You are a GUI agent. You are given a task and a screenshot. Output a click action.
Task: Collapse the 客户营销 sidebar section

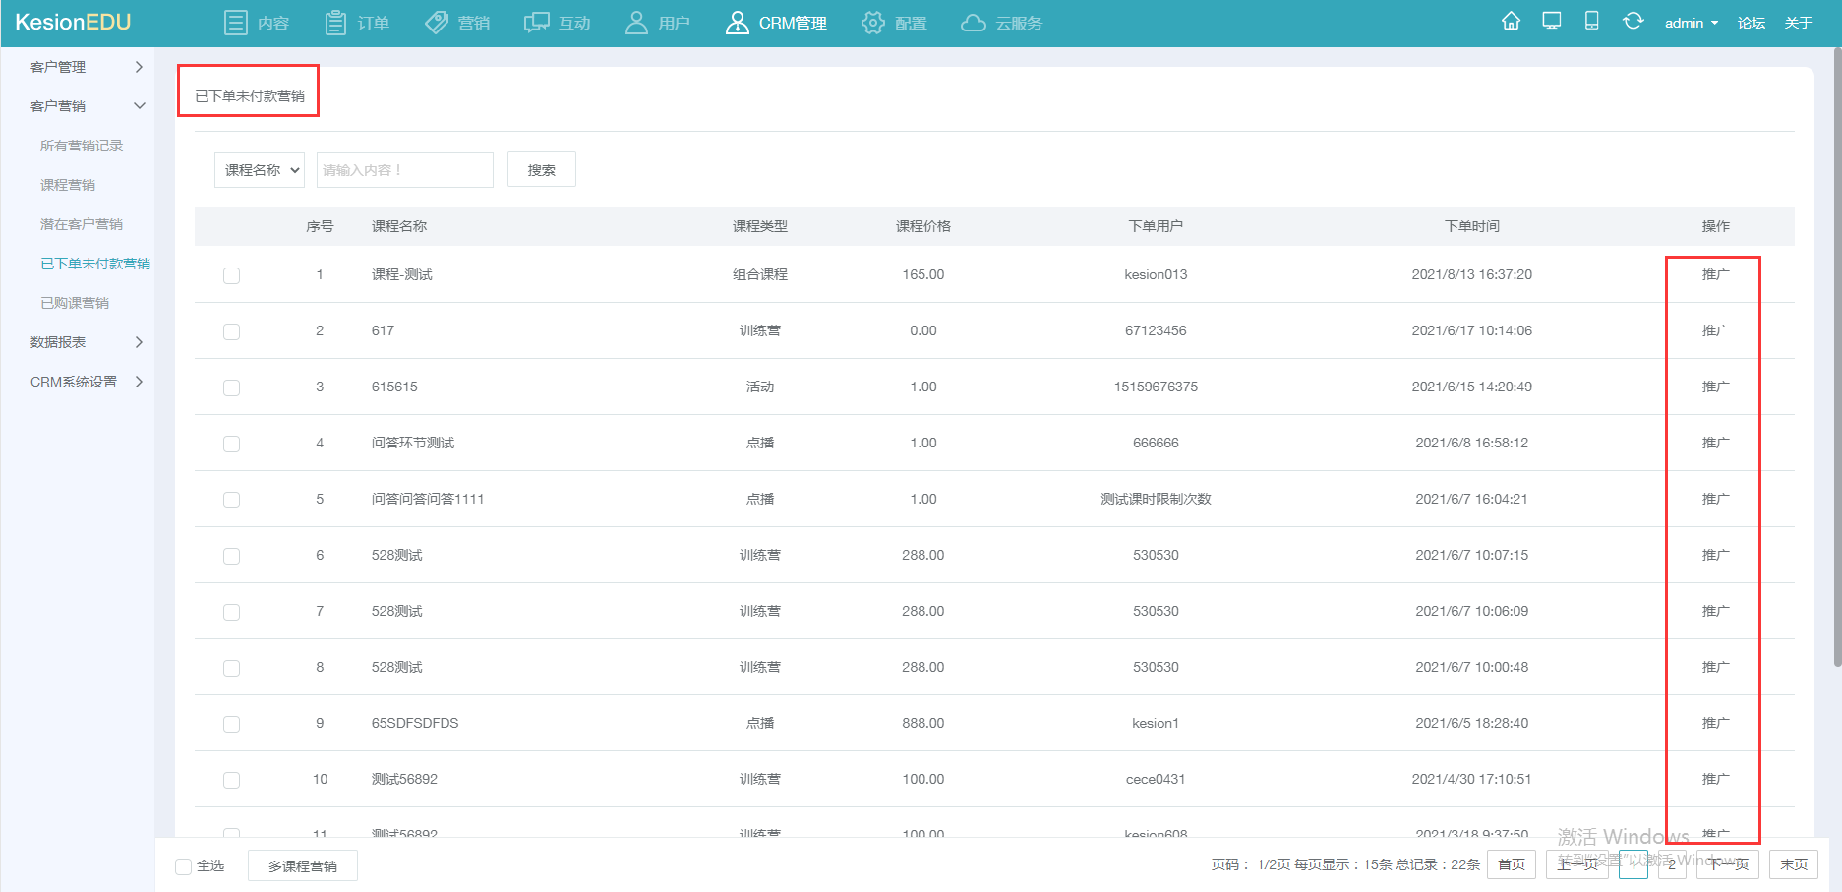pos(86,106)
